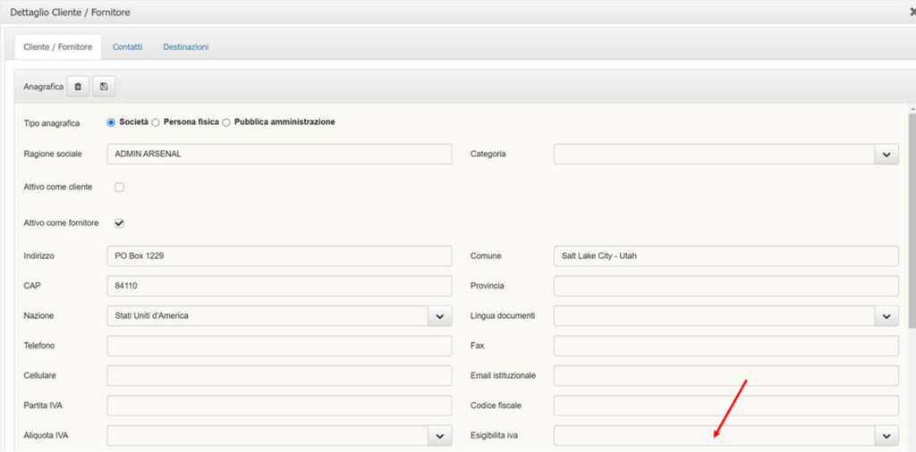The width and height of the screenshot is (916, 452).
Task: Switch to the Destinazioni tab
Action: tap(186, 46)
